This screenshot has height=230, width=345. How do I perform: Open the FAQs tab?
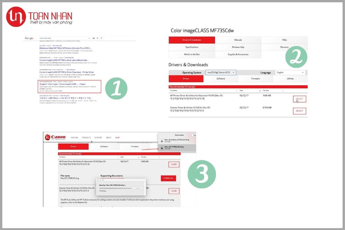[x=284, y=40]
